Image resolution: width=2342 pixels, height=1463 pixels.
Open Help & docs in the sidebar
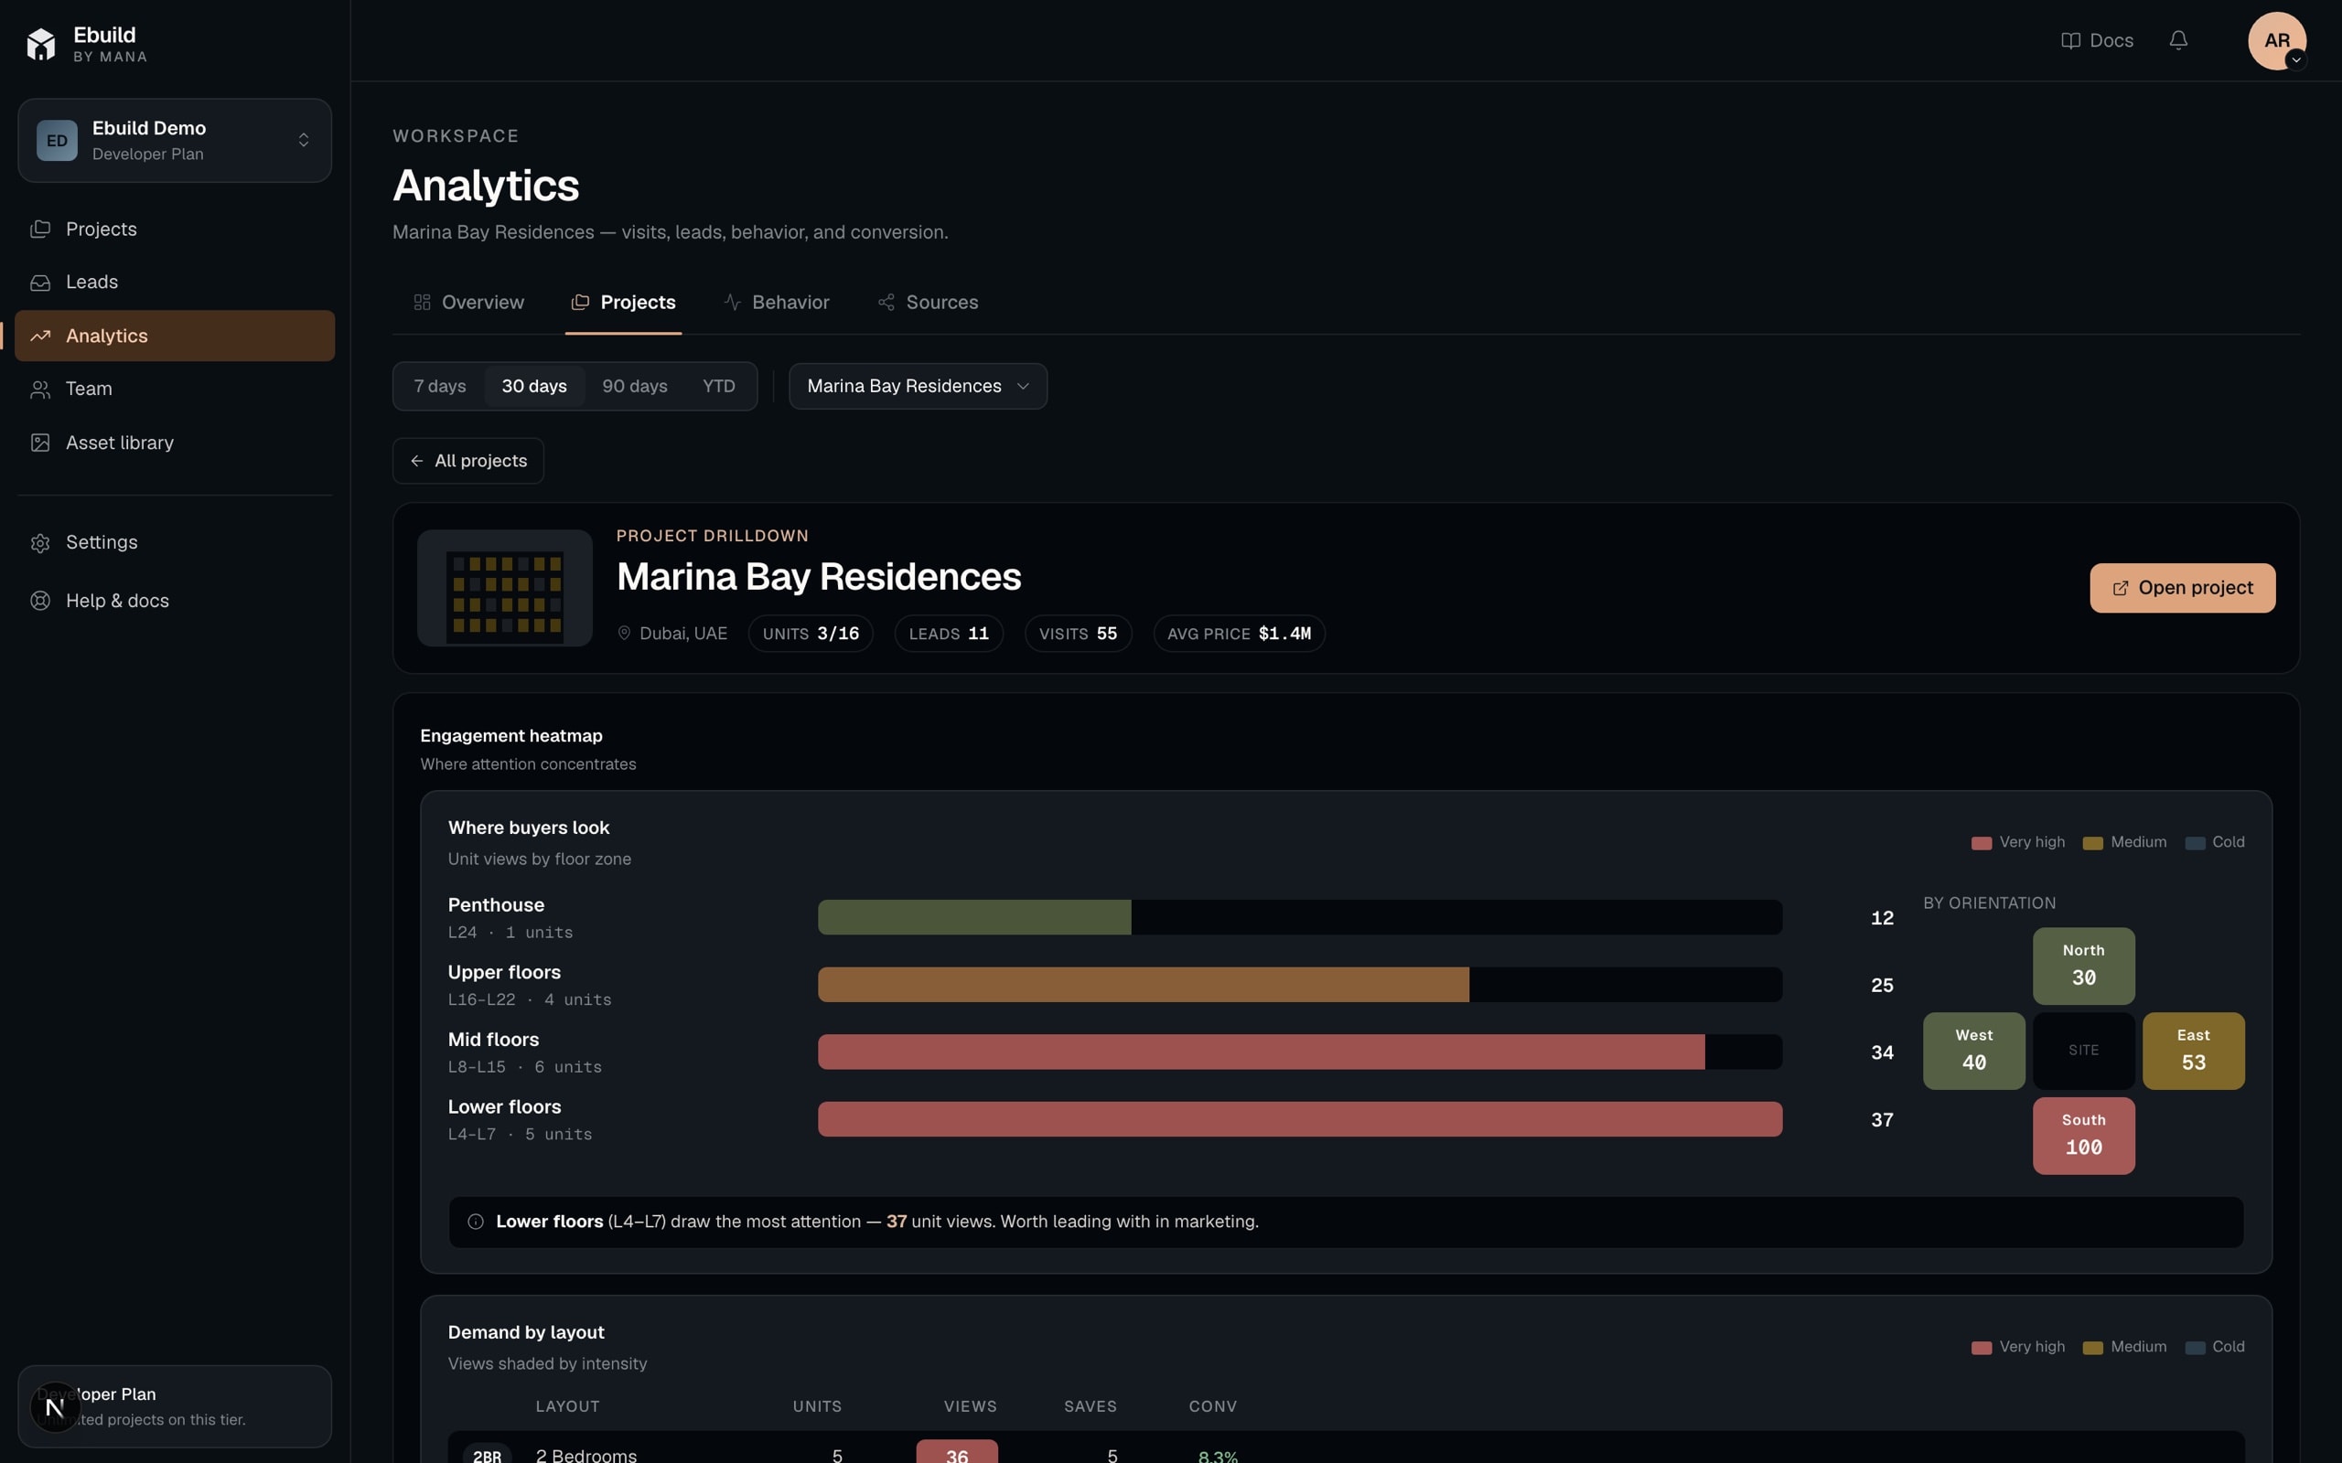[x=175, y=601]
